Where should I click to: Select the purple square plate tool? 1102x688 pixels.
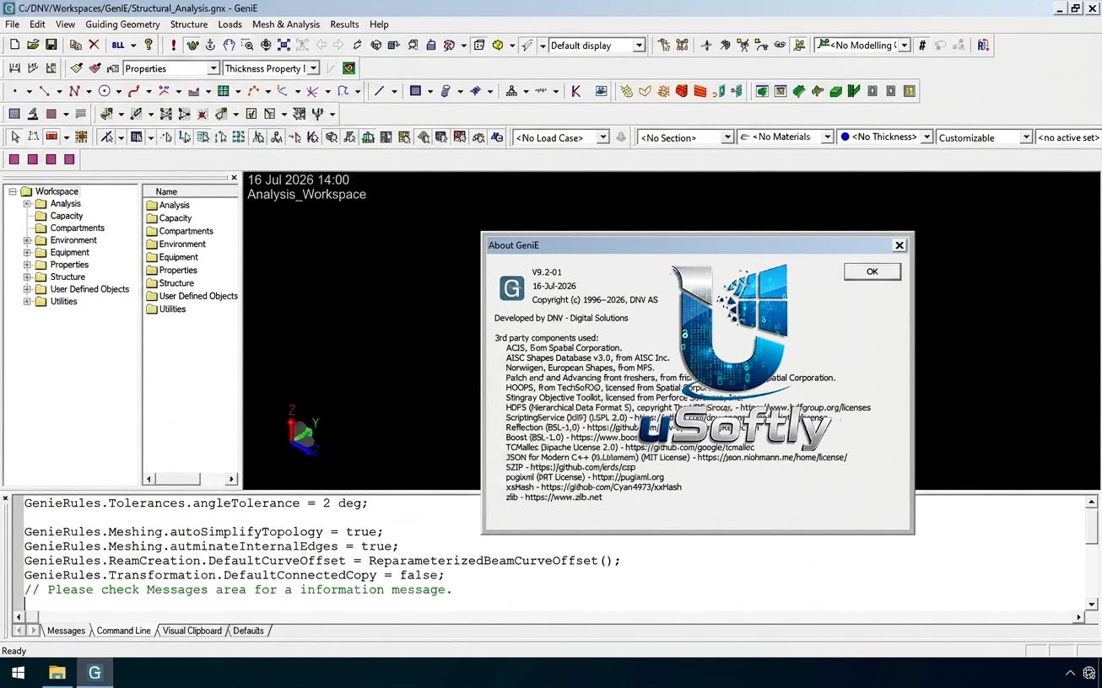pos(415,91)
